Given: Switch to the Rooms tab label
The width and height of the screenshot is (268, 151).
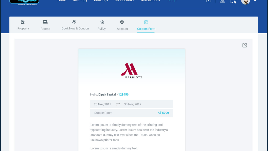Looking at the screenshot, I should pyautogui.click(x=45, y=29).
